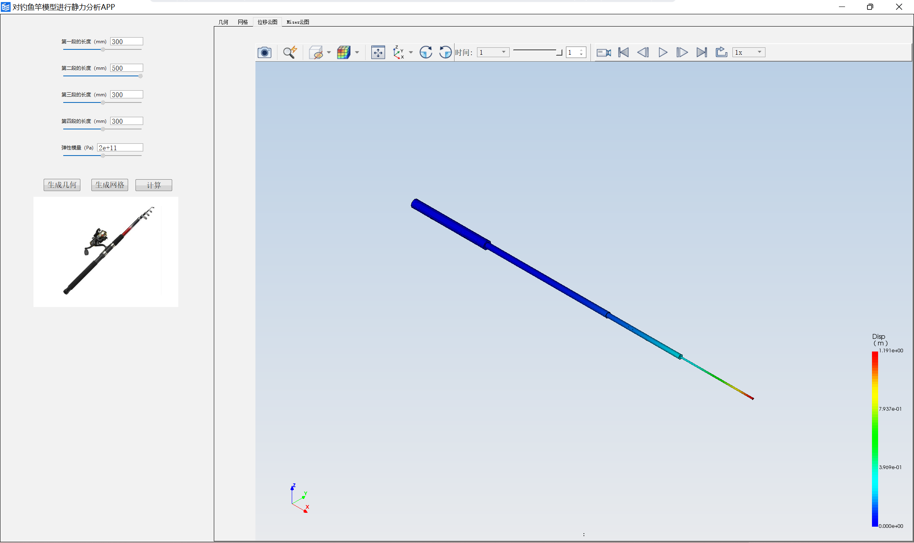Click the magnifier quick-query icon

click(x=290, y=52)
